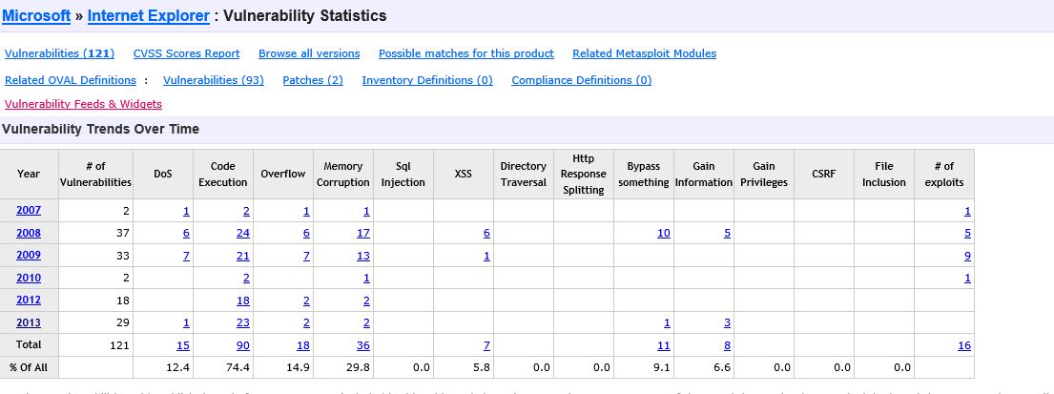The width and height of the screenshot is (1054, 394).
Task: Open CVSS Scores Report link
Action: click(187, 53)
